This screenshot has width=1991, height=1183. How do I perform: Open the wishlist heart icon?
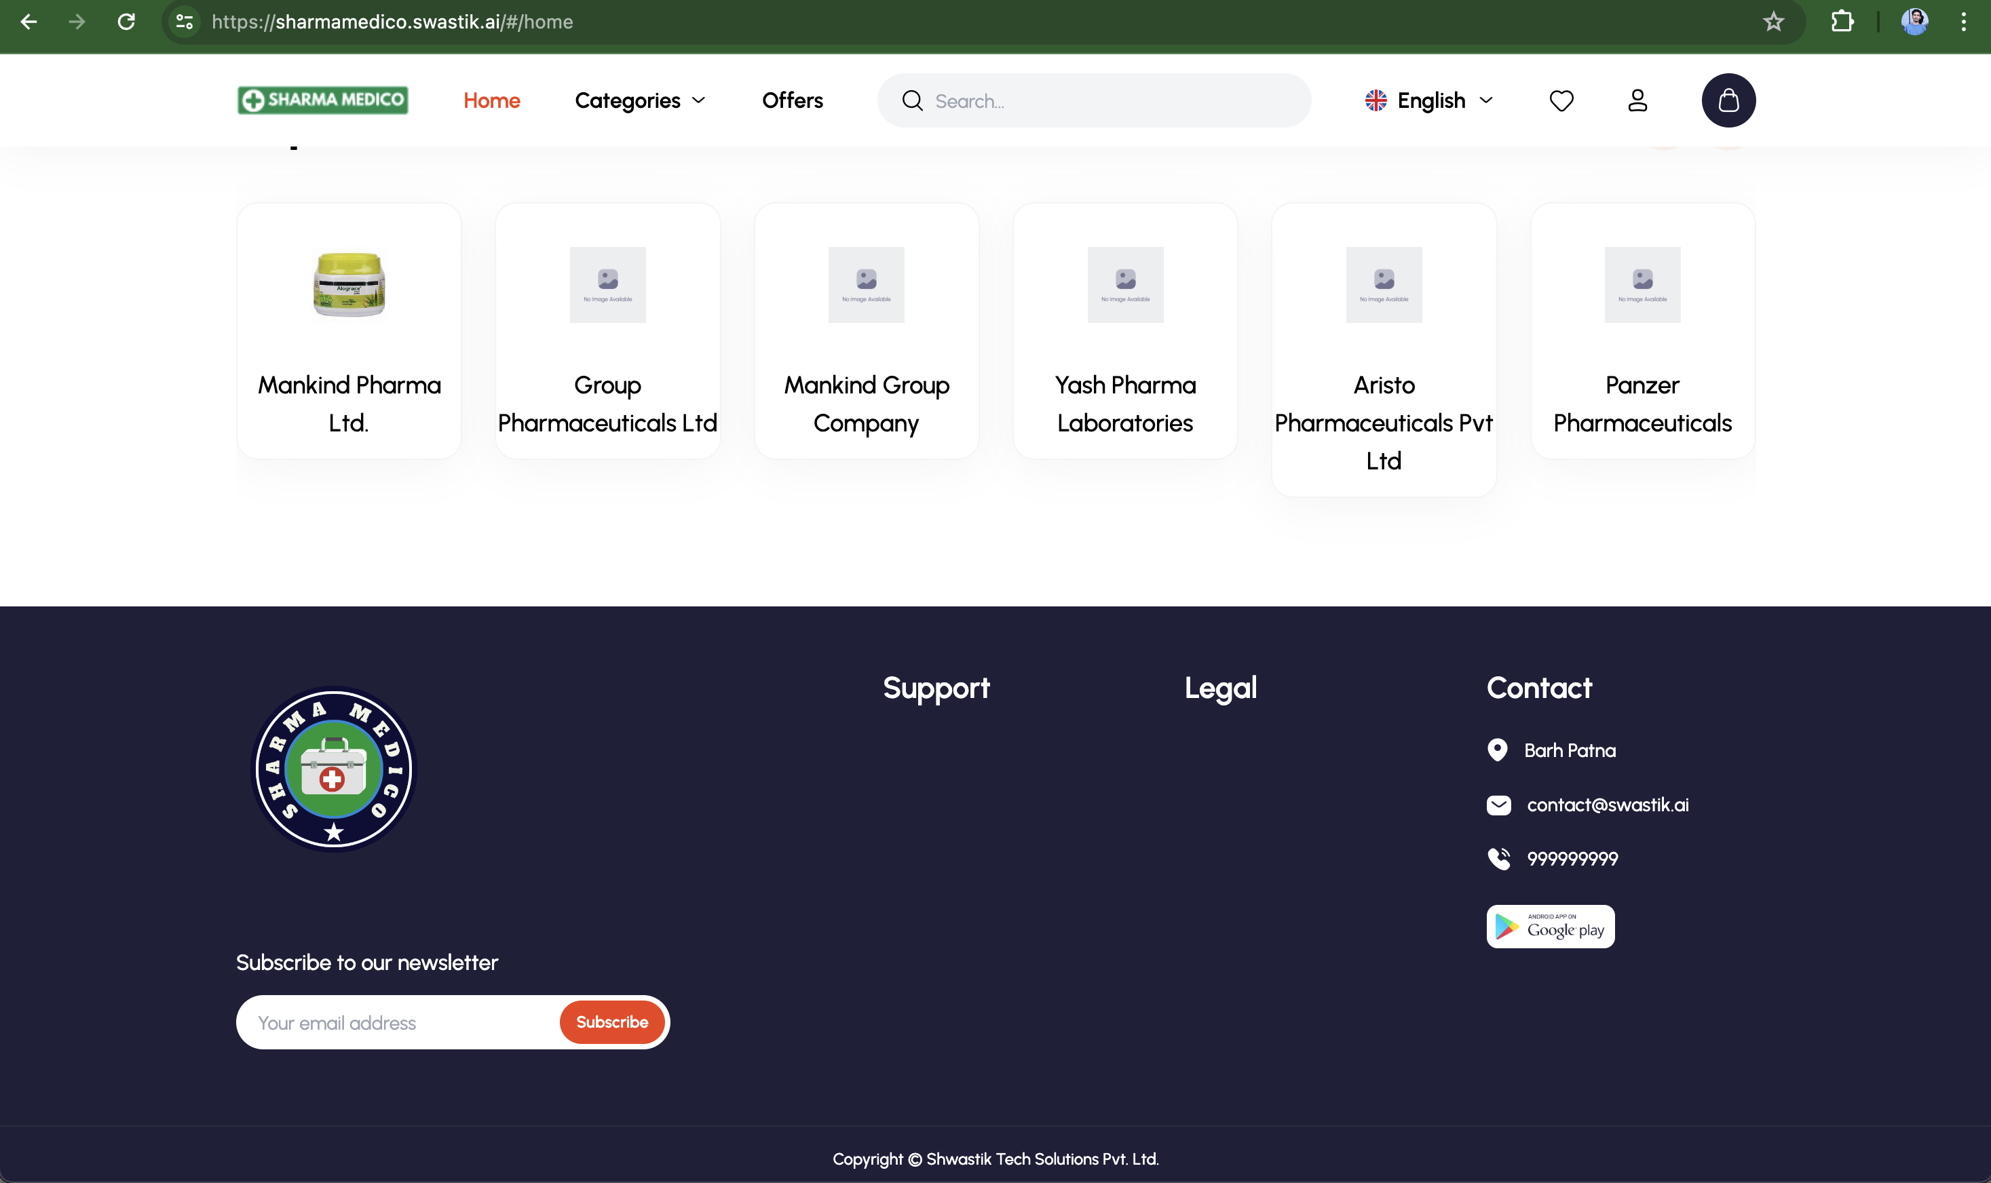[1560, 100]
